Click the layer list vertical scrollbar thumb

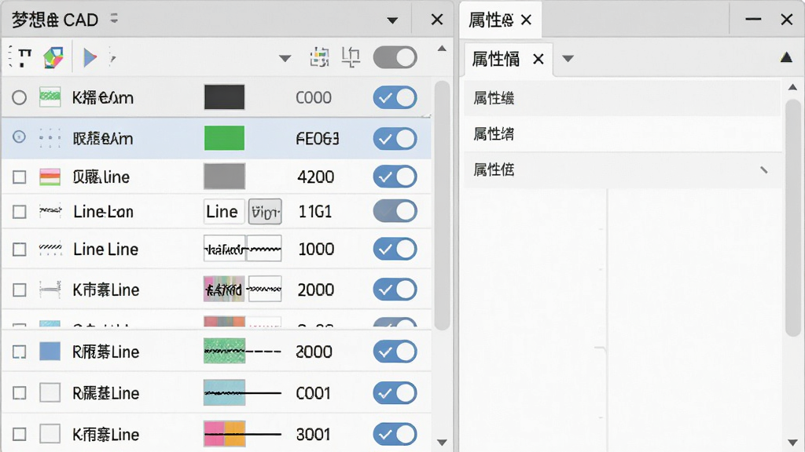coord(442,205)
